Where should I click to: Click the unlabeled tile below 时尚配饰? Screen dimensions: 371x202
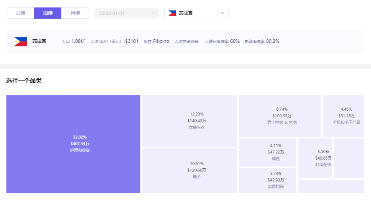tap(331, 186)
